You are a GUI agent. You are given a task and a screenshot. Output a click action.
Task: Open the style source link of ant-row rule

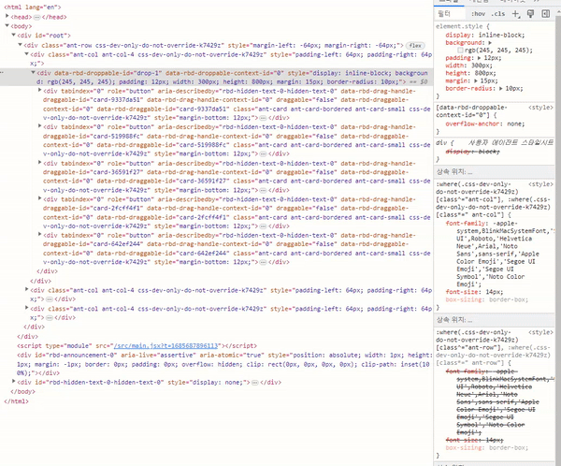pyautogui.click(x=540, y=332)
